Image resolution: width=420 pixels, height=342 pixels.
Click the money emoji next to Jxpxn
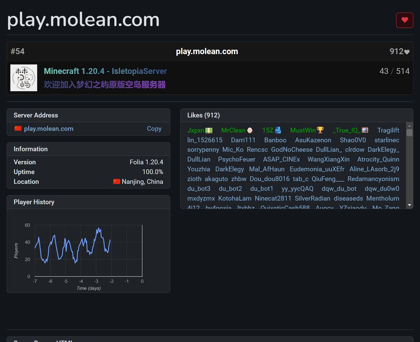[209, 130]
